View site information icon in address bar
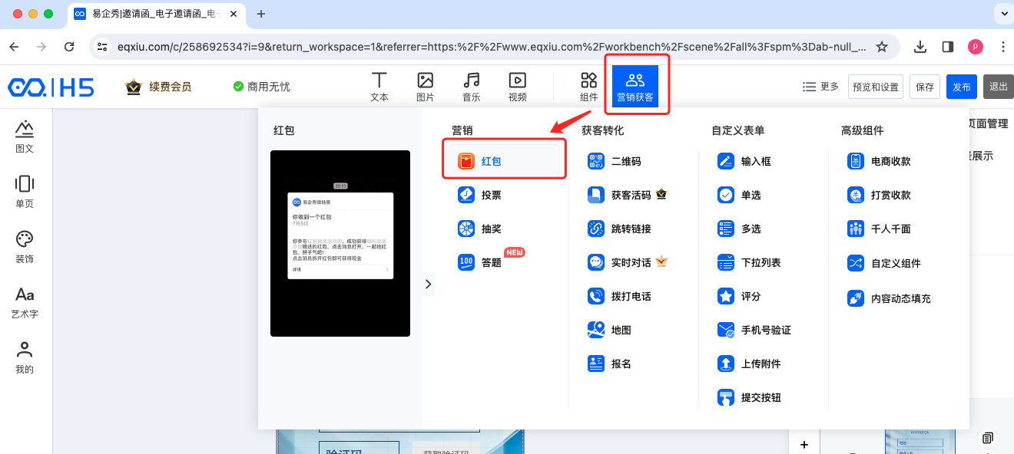The width and height of the screenshot is (1014, 454). [103, 47]
